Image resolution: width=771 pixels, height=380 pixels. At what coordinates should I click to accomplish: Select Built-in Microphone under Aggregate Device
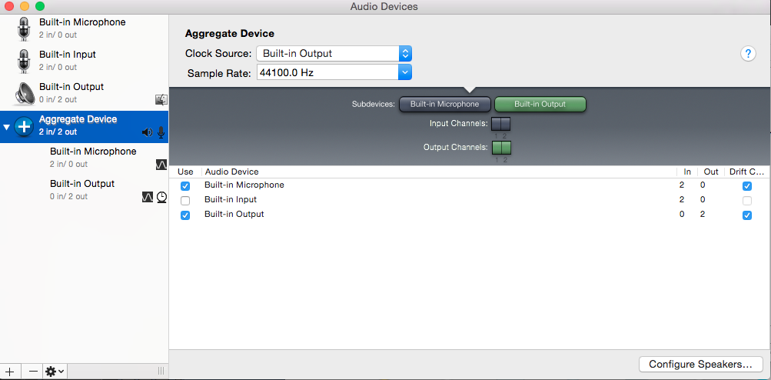click(84, 158)
